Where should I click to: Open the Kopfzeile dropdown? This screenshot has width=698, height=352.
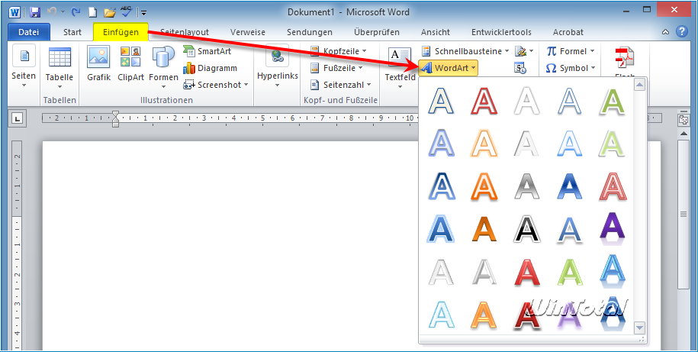point(364,51)
